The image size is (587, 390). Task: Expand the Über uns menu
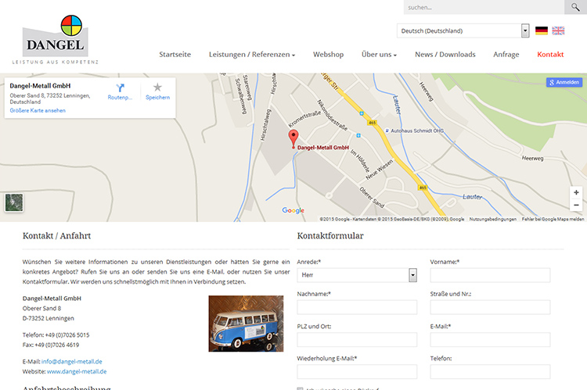click(x=379, y=55)
